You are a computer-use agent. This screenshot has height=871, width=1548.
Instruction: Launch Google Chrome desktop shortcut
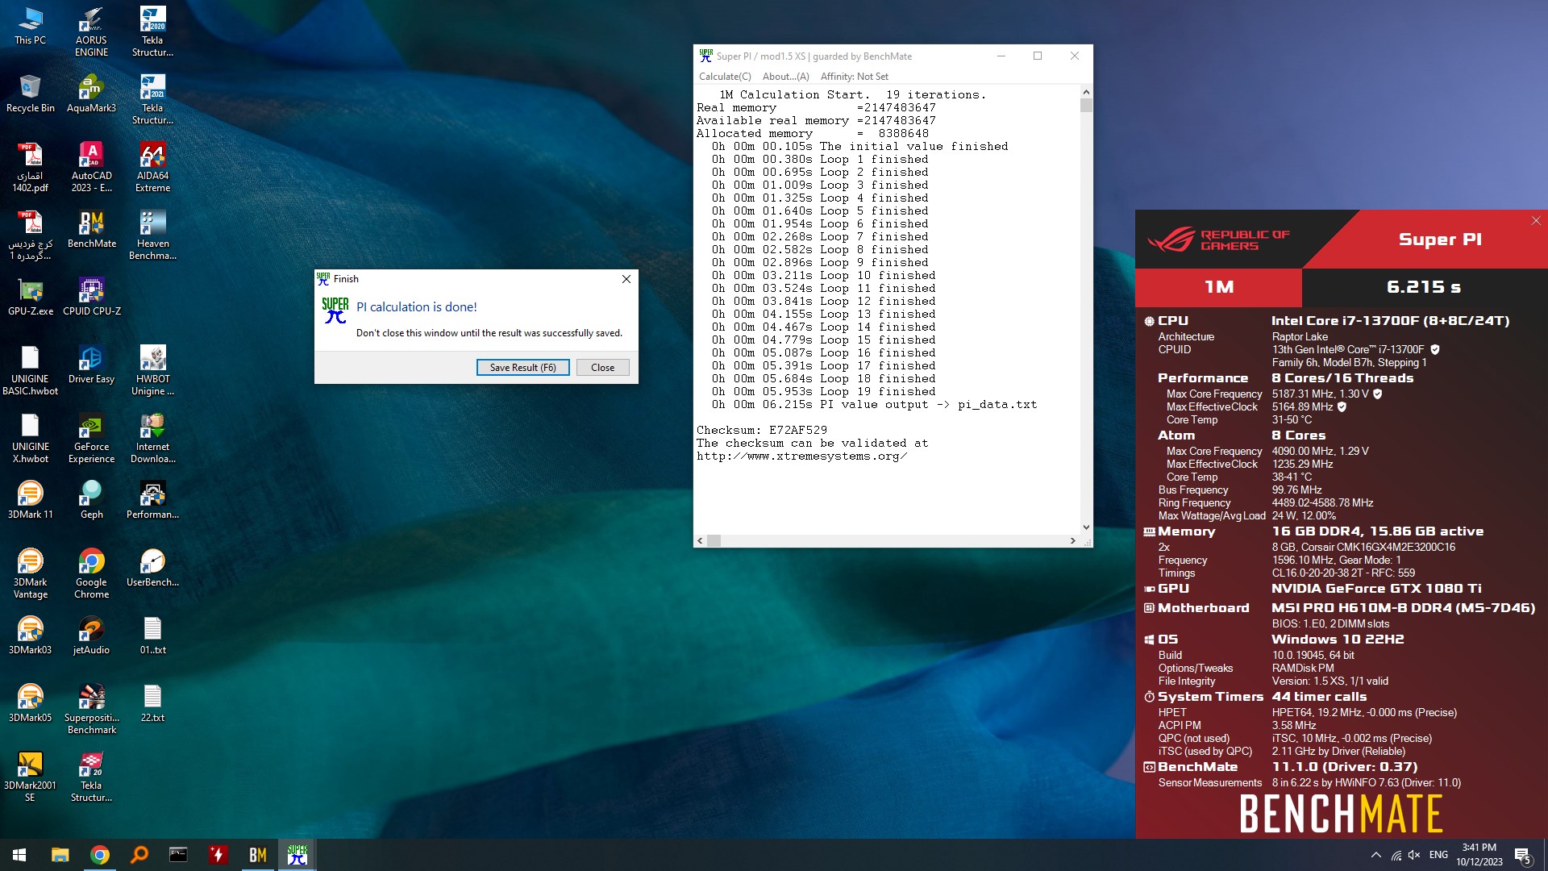(x=91, y=573)
